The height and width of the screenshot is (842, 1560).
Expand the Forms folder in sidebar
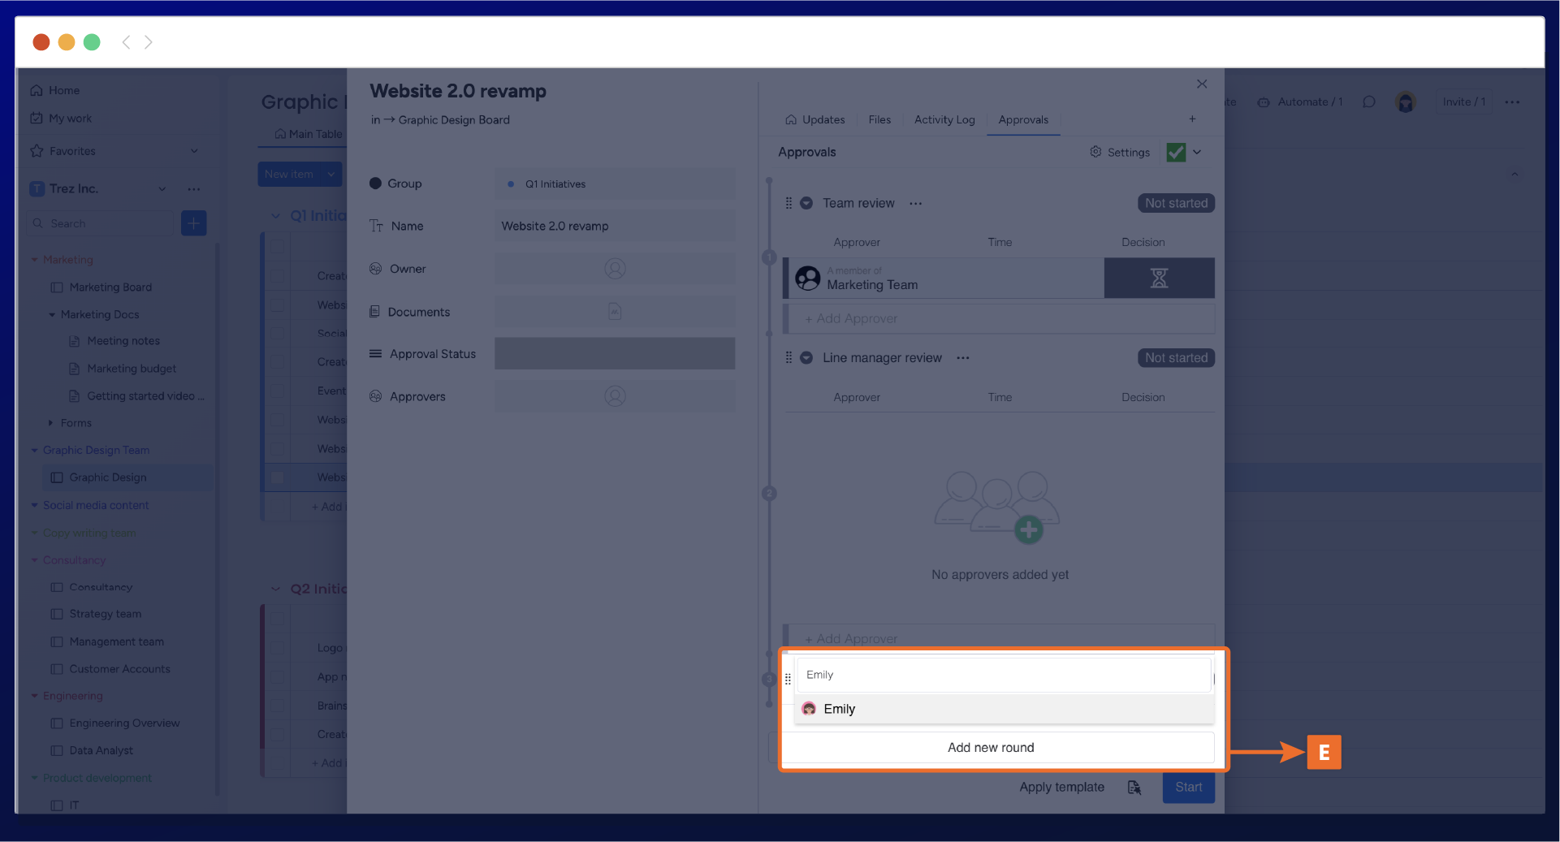coord(50,423)
